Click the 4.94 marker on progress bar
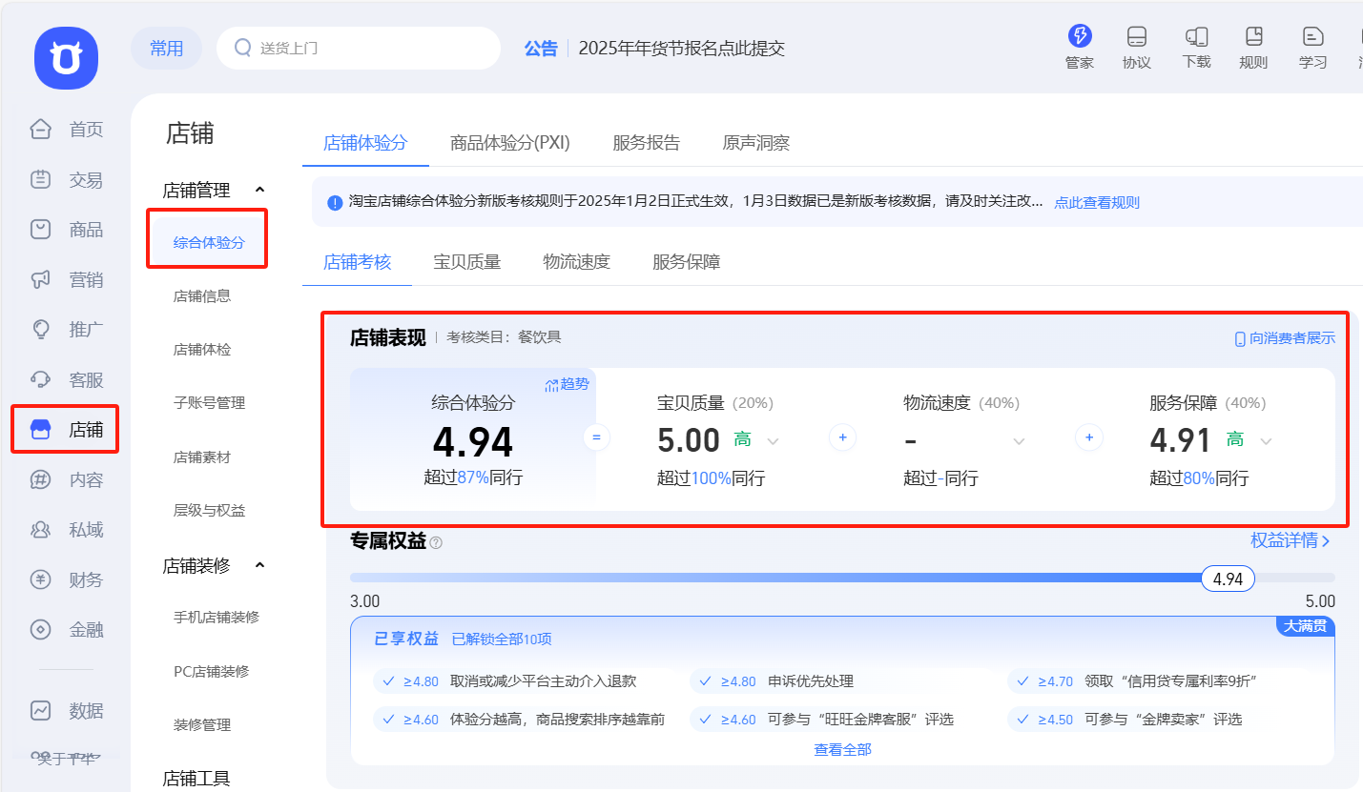 [1228, 579]
